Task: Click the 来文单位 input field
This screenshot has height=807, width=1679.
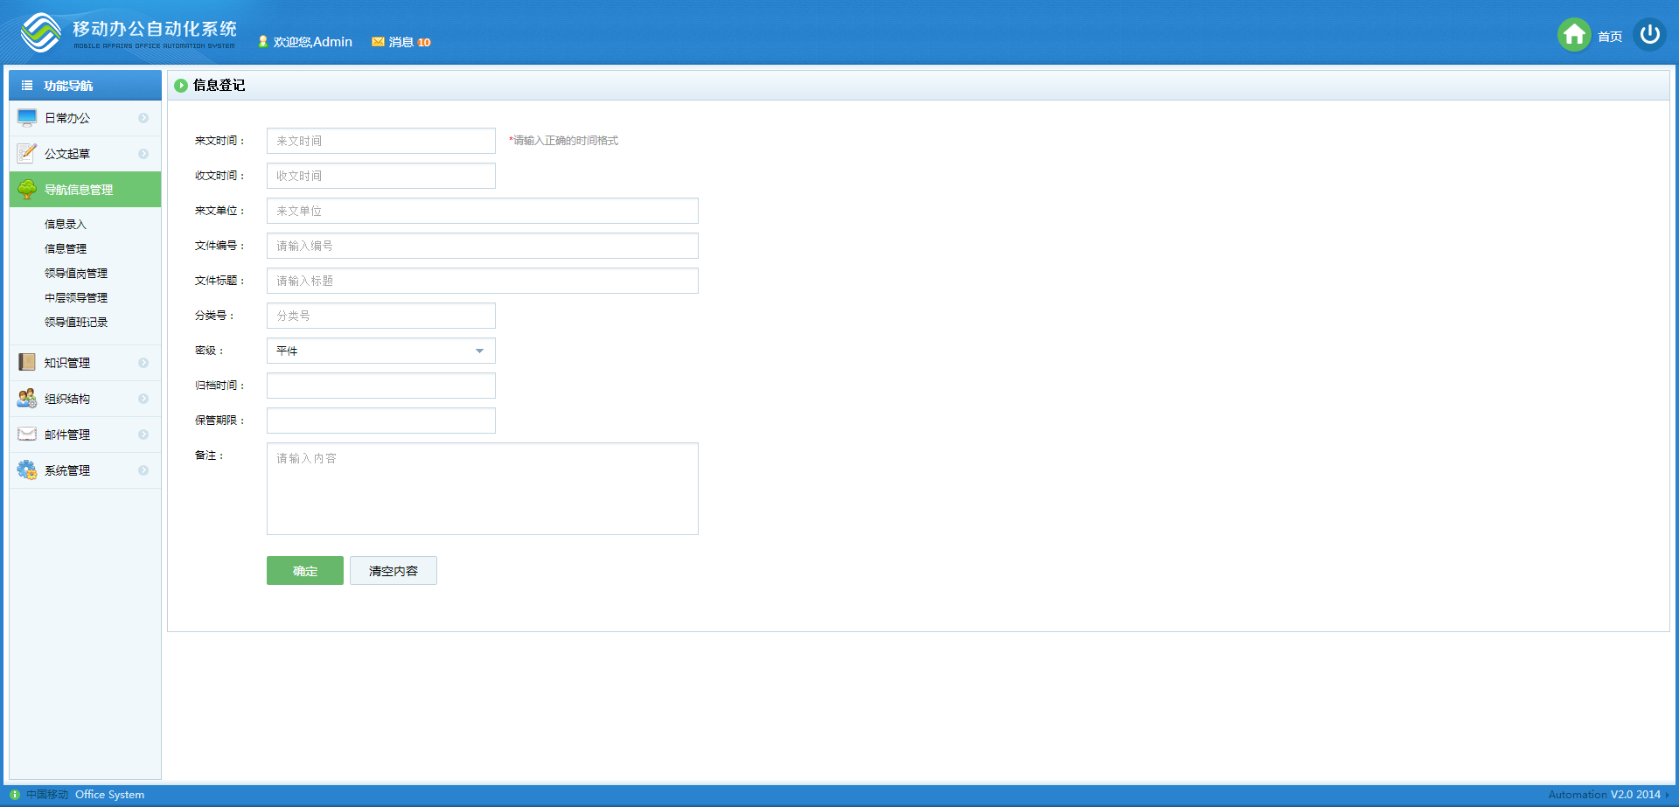Action: pyautogui.click(x=483, y=211)
